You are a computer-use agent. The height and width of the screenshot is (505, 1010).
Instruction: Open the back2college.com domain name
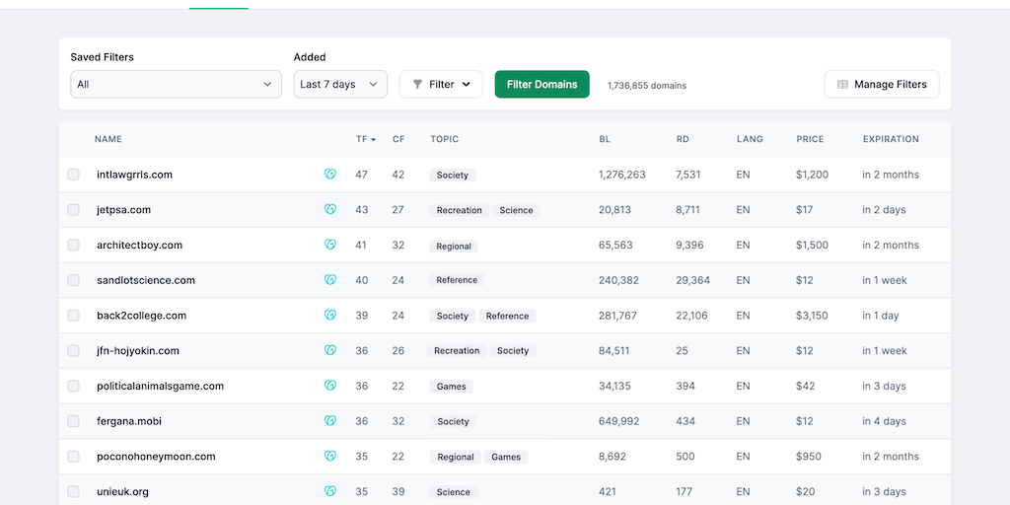(x=141, y=316)
